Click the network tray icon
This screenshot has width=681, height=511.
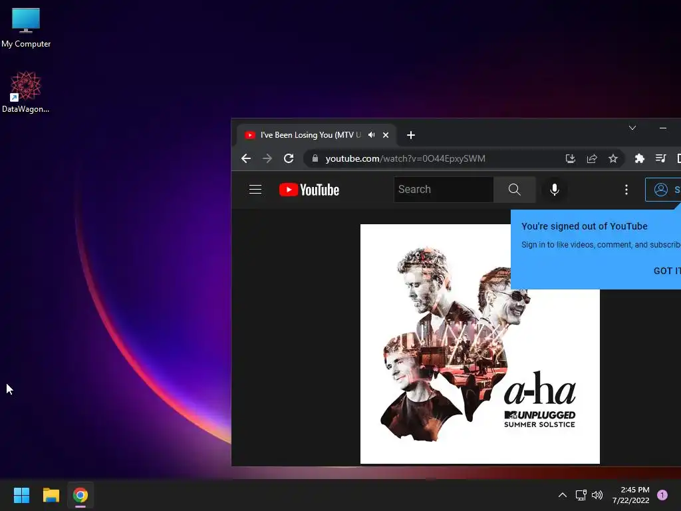581,495
